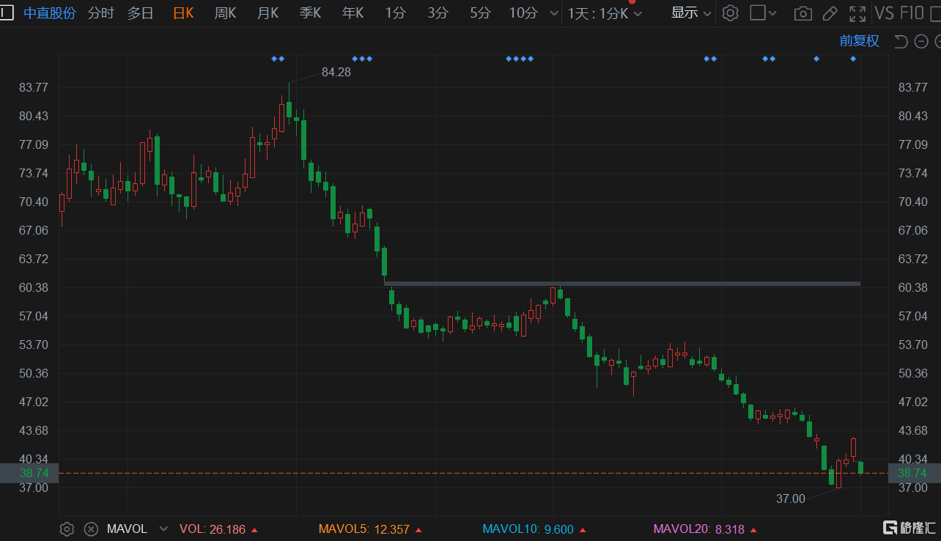This screenshot has width=941, height=541.
Task: Open the layout square dropdown
Action: coord(764,13)
